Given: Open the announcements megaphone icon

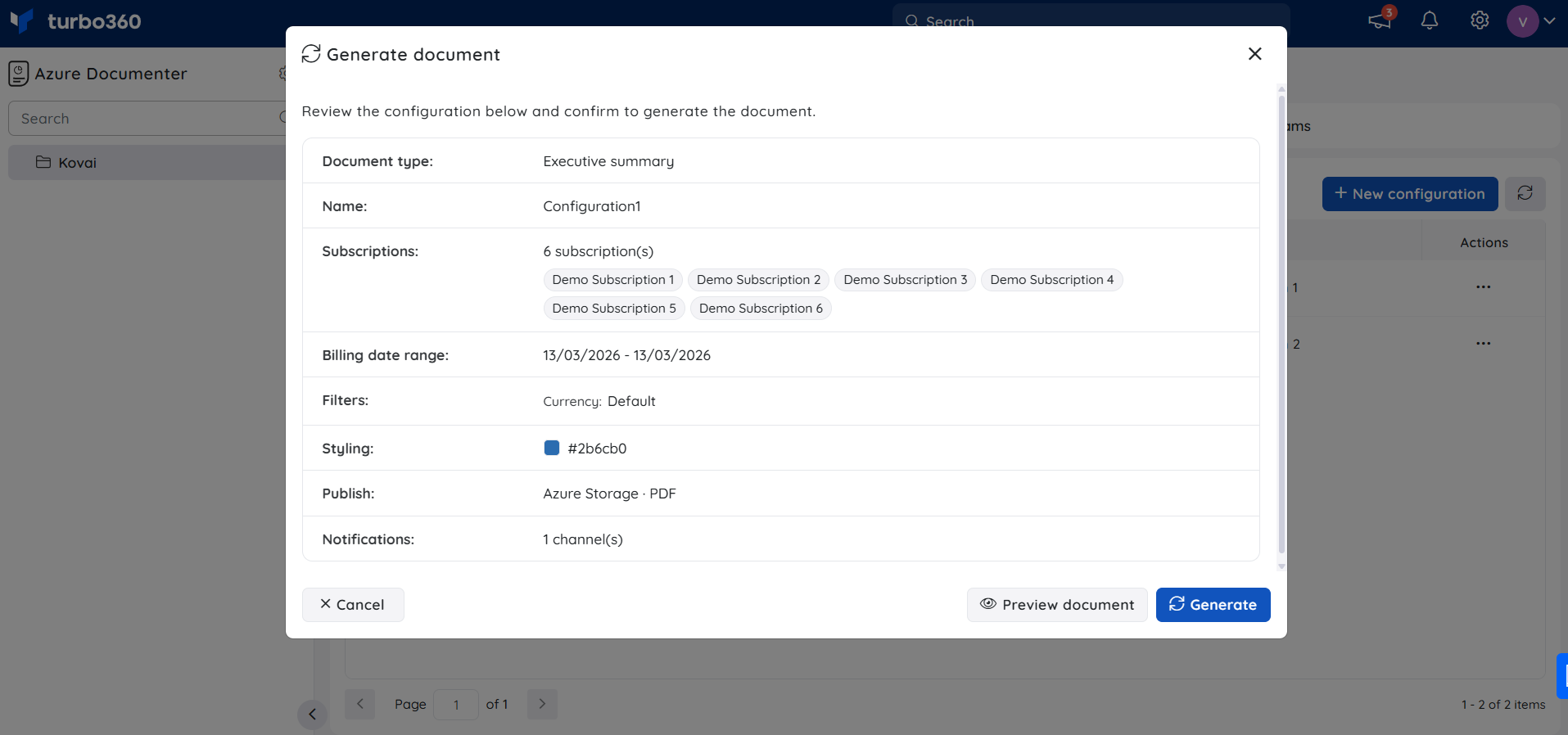Looking at the screenshot, I should pos(1380,20).
